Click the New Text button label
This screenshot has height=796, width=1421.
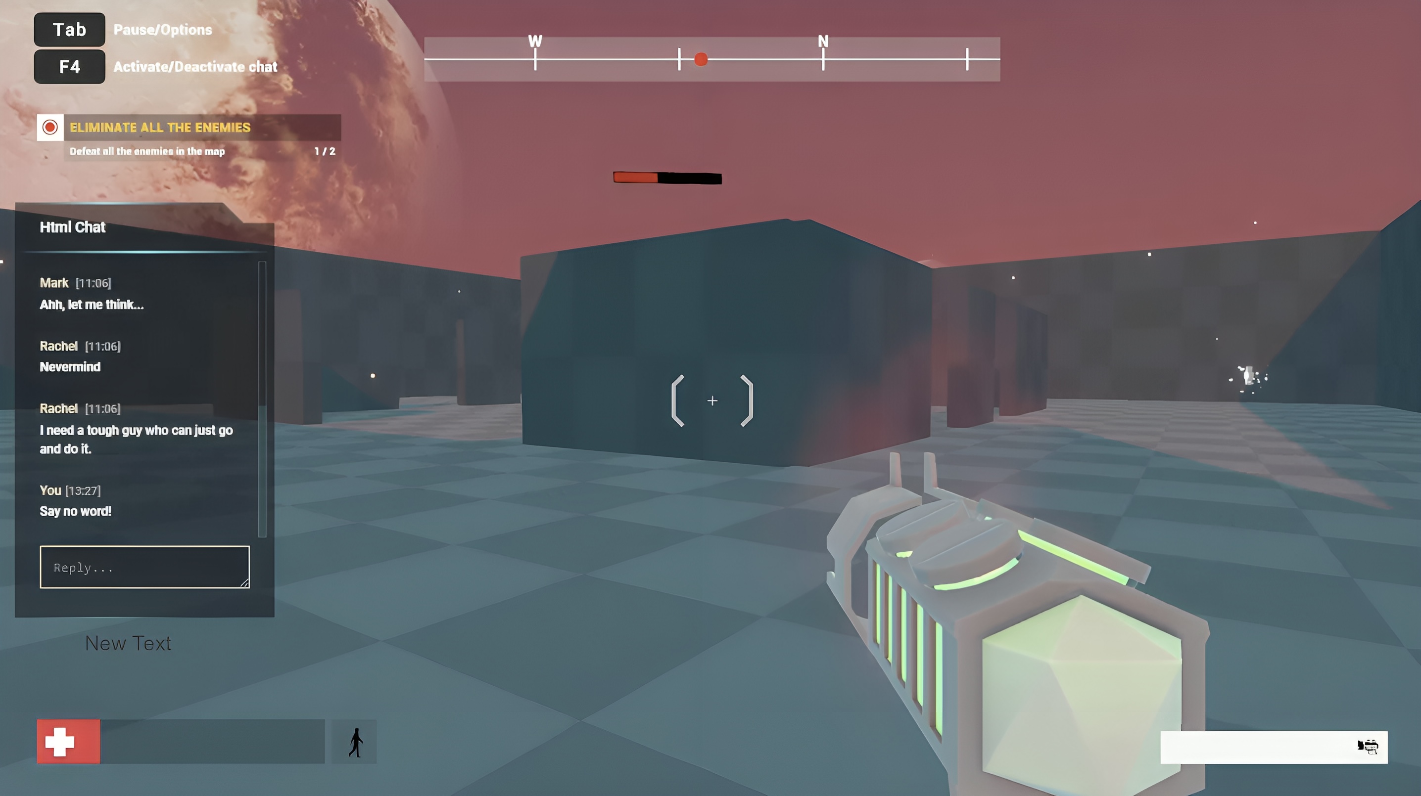[127, 643]
